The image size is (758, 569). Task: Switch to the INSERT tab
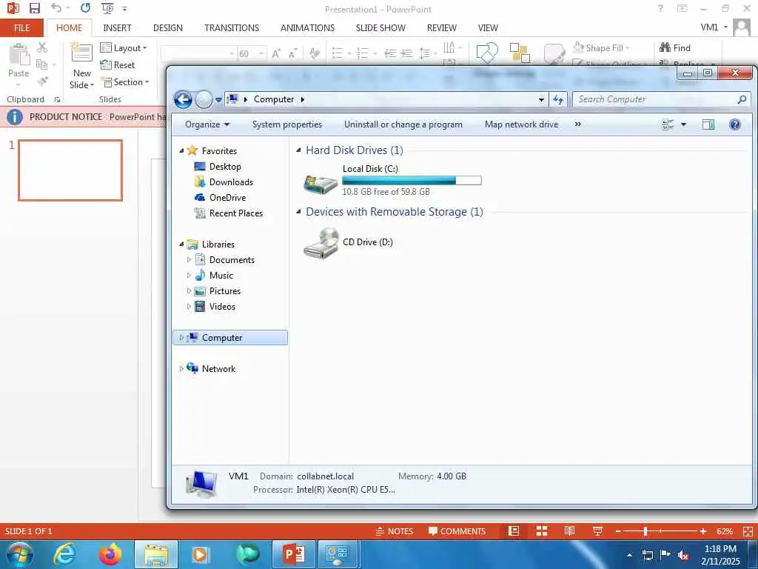coord(117,27)
